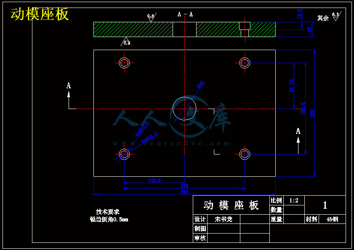This screenshot has height=250, width=354.
Task: Click the 1:2 scale value
Action: [x=294, y=200]
